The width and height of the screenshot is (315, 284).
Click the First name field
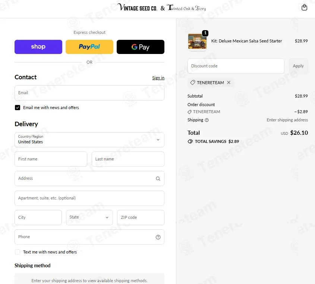[51, 159]
